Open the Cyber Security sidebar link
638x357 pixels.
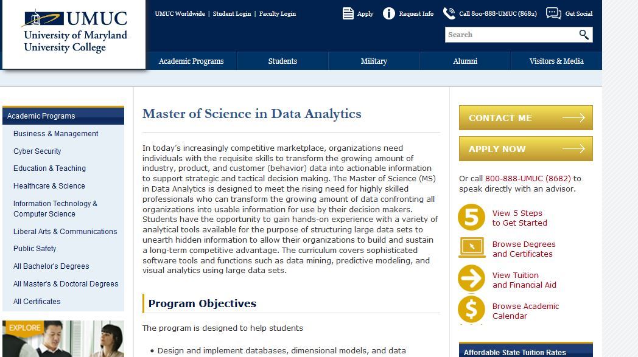coord(37,151)
